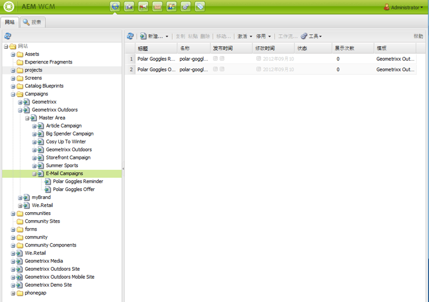Image resolution: width=429 pixels, height=302 pixels.
Task: Switch to the 网站 (Websites) tab
Action: point(10,22)
